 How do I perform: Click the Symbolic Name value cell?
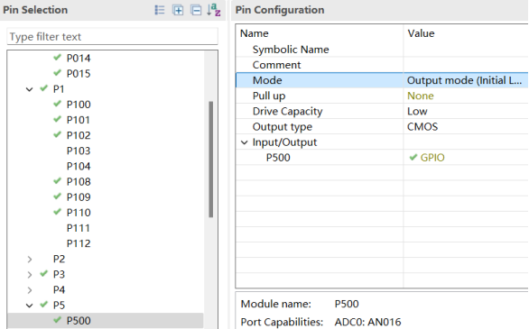click(466, 50)
